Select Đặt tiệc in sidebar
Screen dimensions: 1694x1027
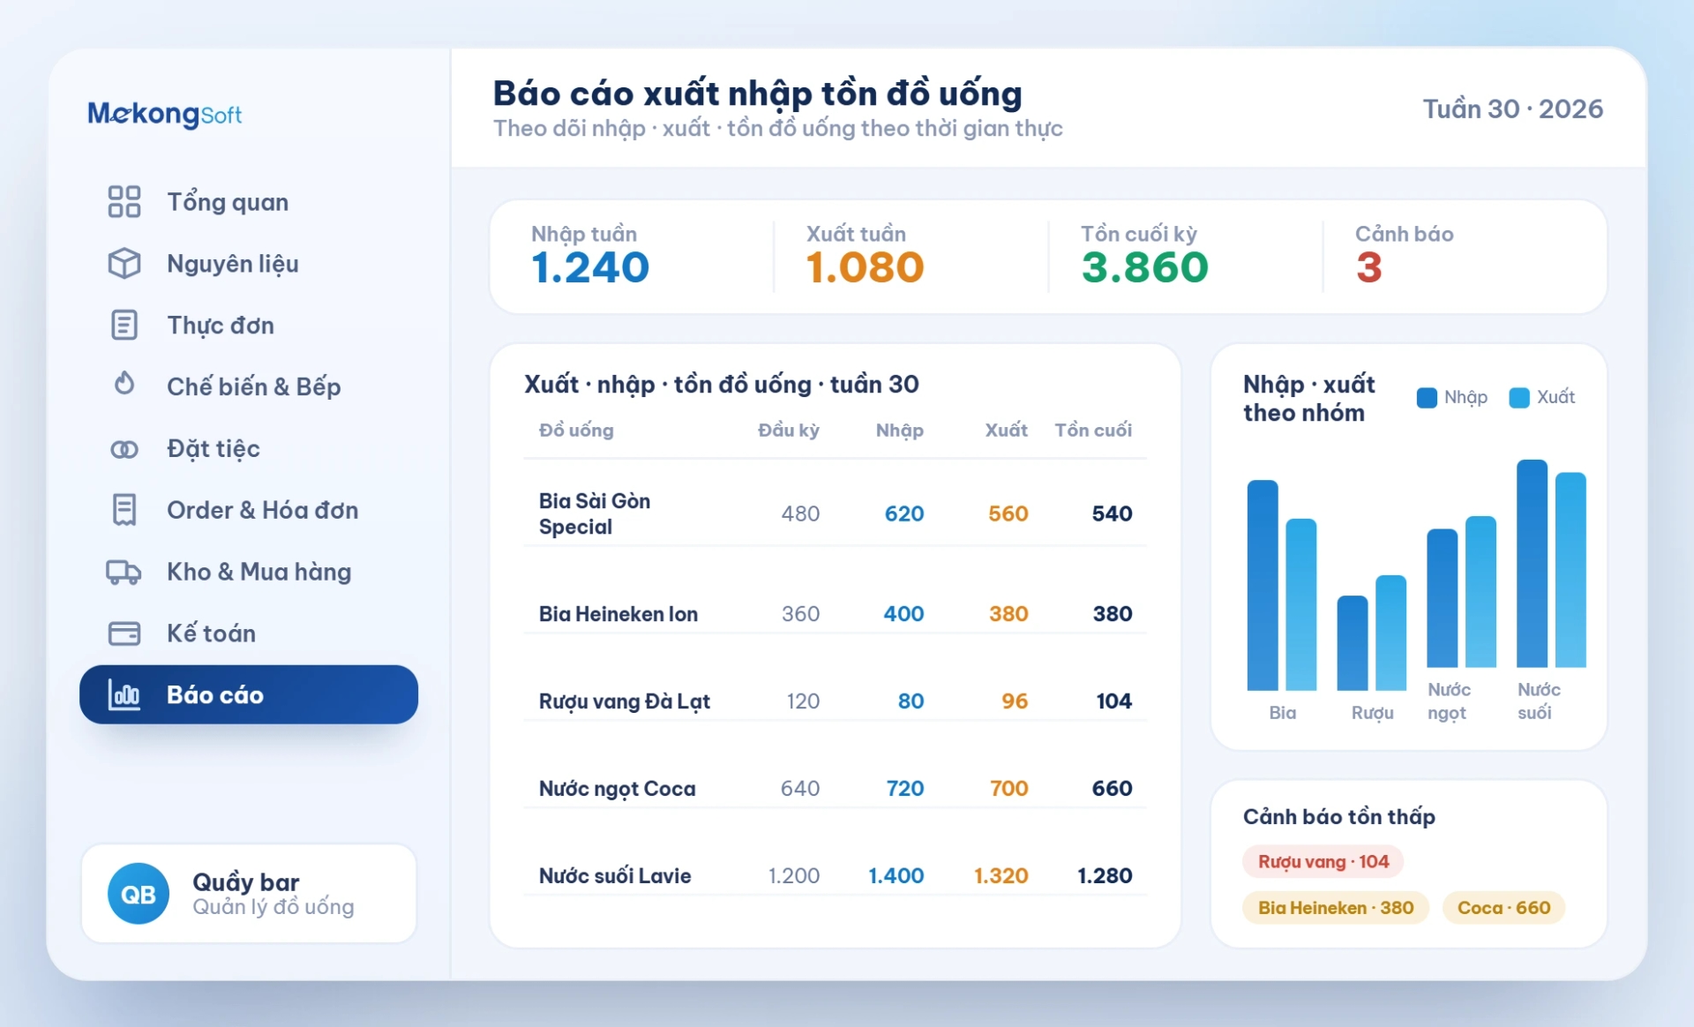click(x=249, y=448)
